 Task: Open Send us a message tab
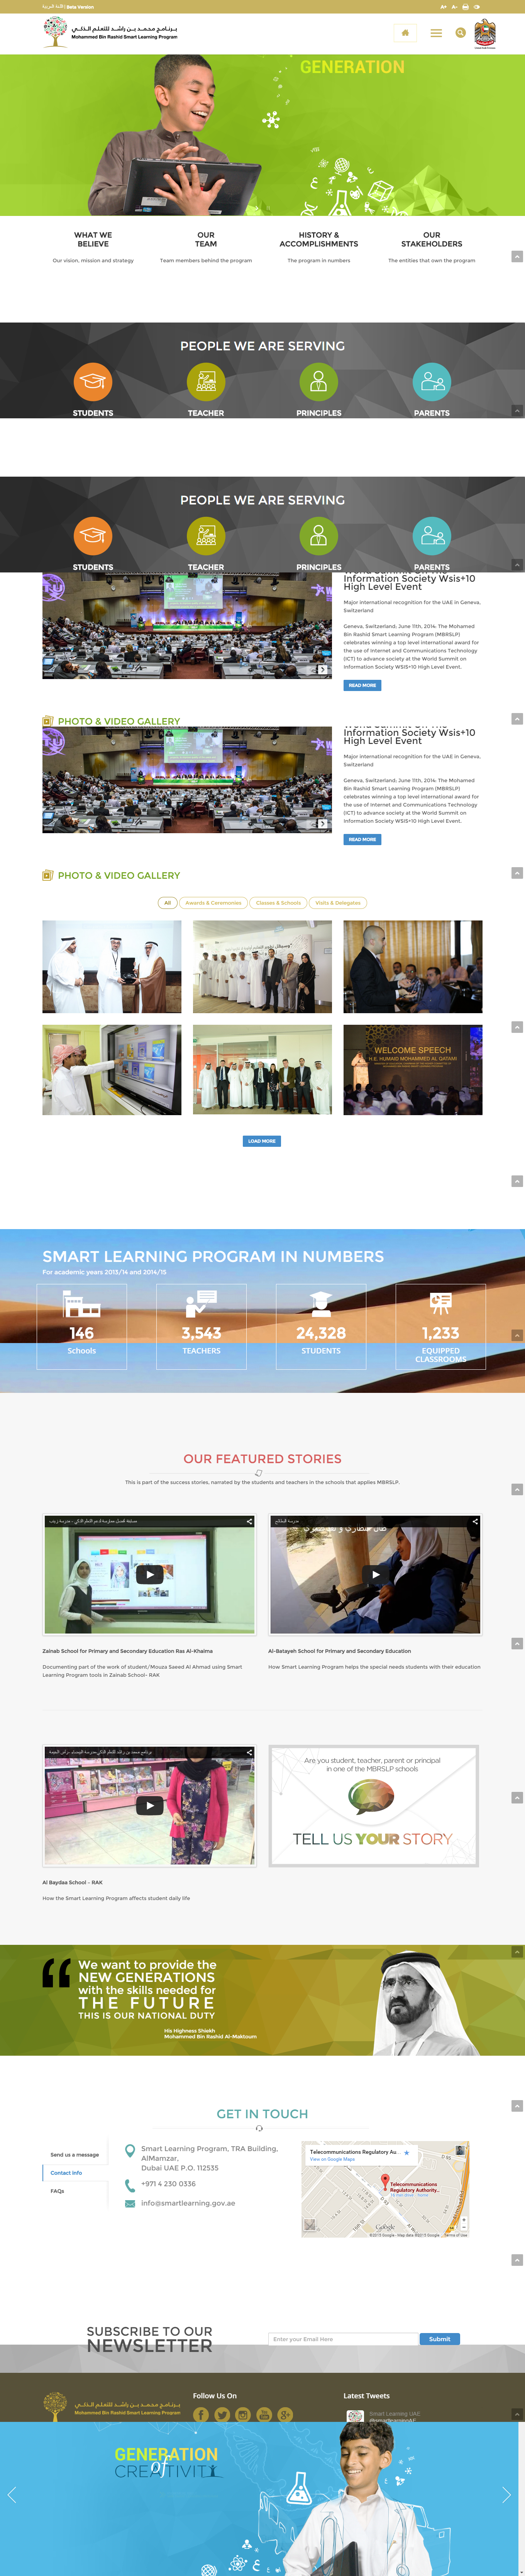coord(75,2155)
